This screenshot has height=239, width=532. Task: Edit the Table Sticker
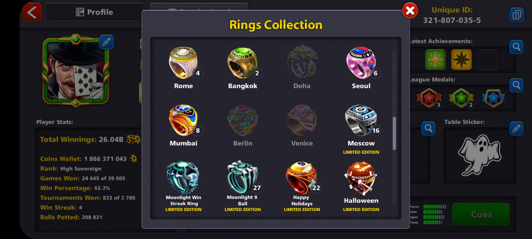tap(517, 129)
